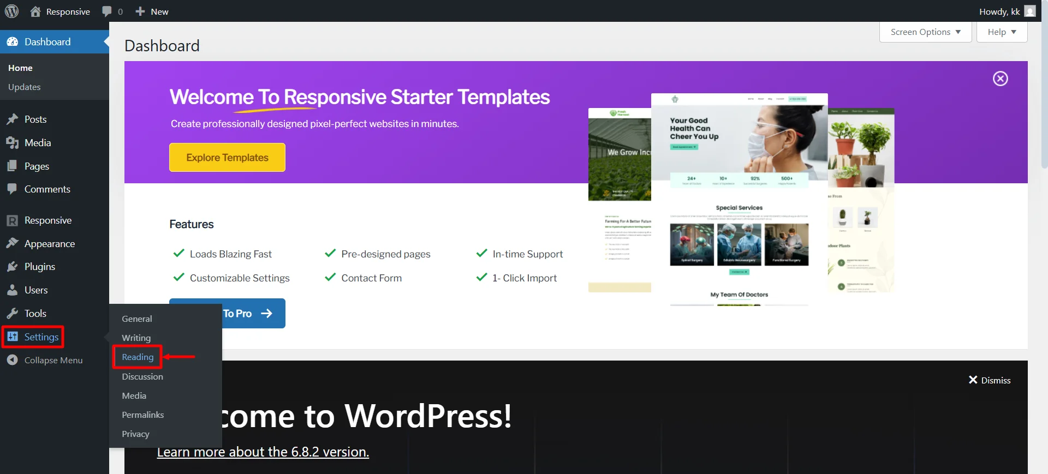
Task: Open the user avatar next to Howdy, kk
Action: pyautogui.click(x=1030, y=11)
